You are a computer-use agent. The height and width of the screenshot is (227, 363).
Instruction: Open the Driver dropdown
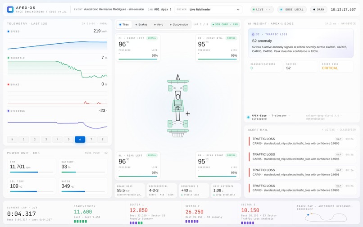tap(209, 9)
